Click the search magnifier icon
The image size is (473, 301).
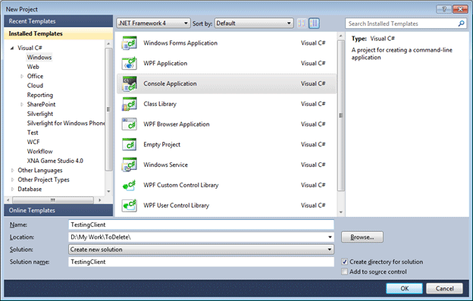coord(461,24)
